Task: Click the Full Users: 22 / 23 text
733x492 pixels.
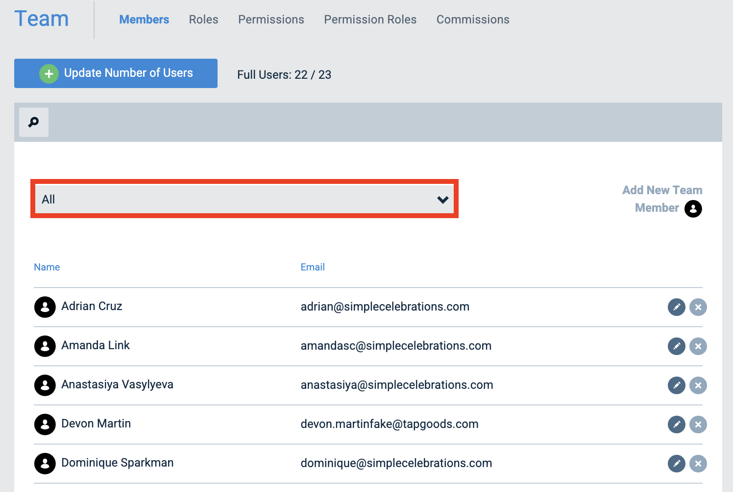Action: coord(284,75)
